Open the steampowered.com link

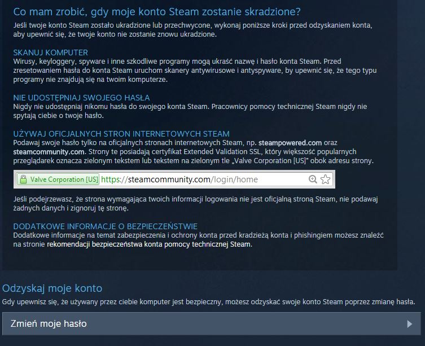point(290,143)
